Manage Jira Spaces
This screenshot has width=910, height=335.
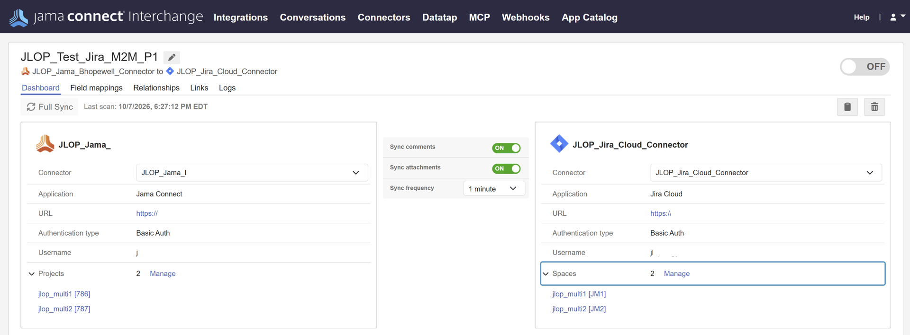point(677,273)
